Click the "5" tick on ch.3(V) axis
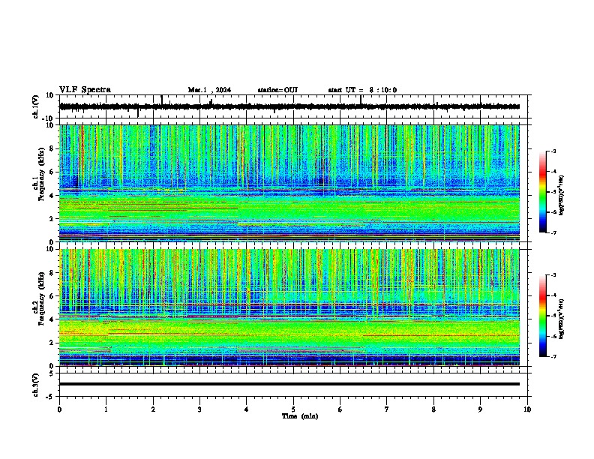The image size is (594, 459). click(52, 373)
